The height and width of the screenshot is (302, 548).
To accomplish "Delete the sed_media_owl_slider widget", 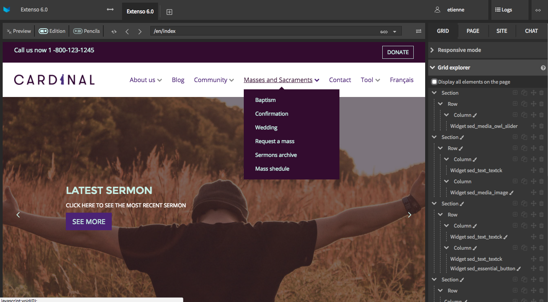I will click(x=541, y=126).
